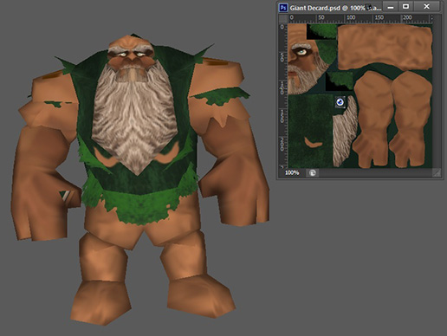Click the giant's white beard on 3D model
The image size is (447, 336).
(133, 119)
